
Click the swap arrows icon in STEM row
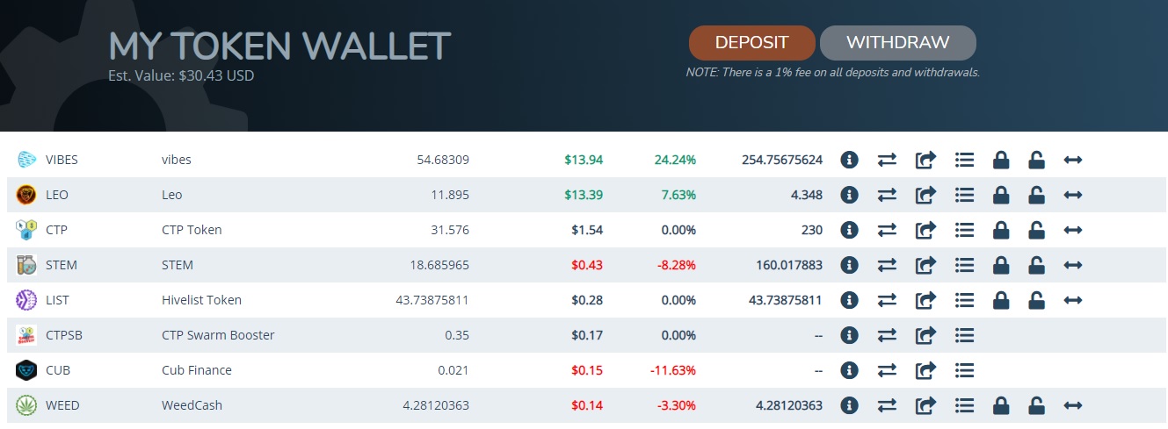tap(887, 265)
